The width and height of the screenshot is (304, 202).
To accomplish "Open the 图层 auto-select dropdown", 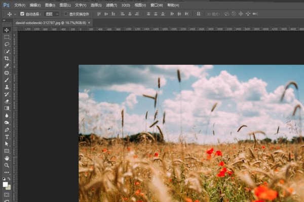I will tap(51, 14).
